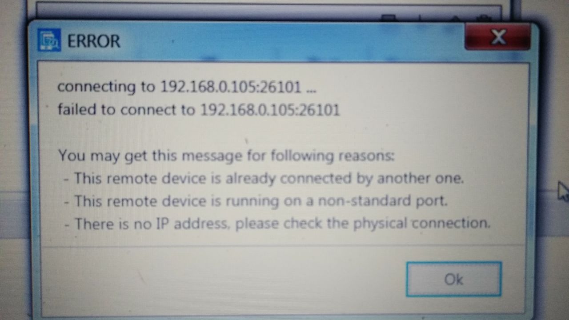Viewport: 569px width, 320px height.
Task: Click the ERROR title text
Action: click(93, 41)
